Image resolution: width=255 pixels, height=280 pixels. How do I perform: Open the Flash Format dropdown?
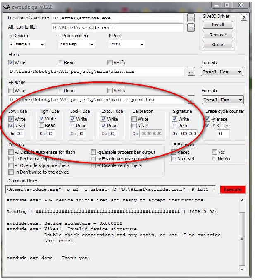[222, 72]
